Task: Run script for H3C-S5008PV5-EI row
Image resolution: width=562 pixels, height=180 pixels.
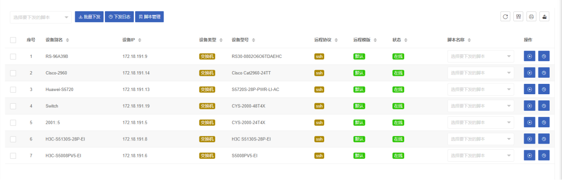Action: [x=529, y=155]
